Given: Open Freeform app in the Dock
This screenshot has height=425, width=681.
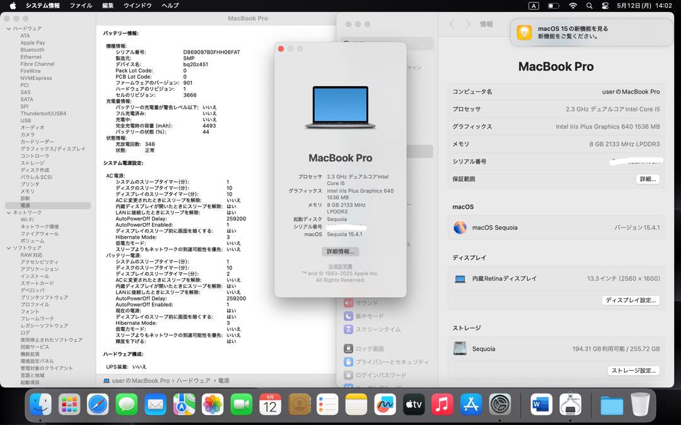Looking at the screenshot, I should [385, 405].
